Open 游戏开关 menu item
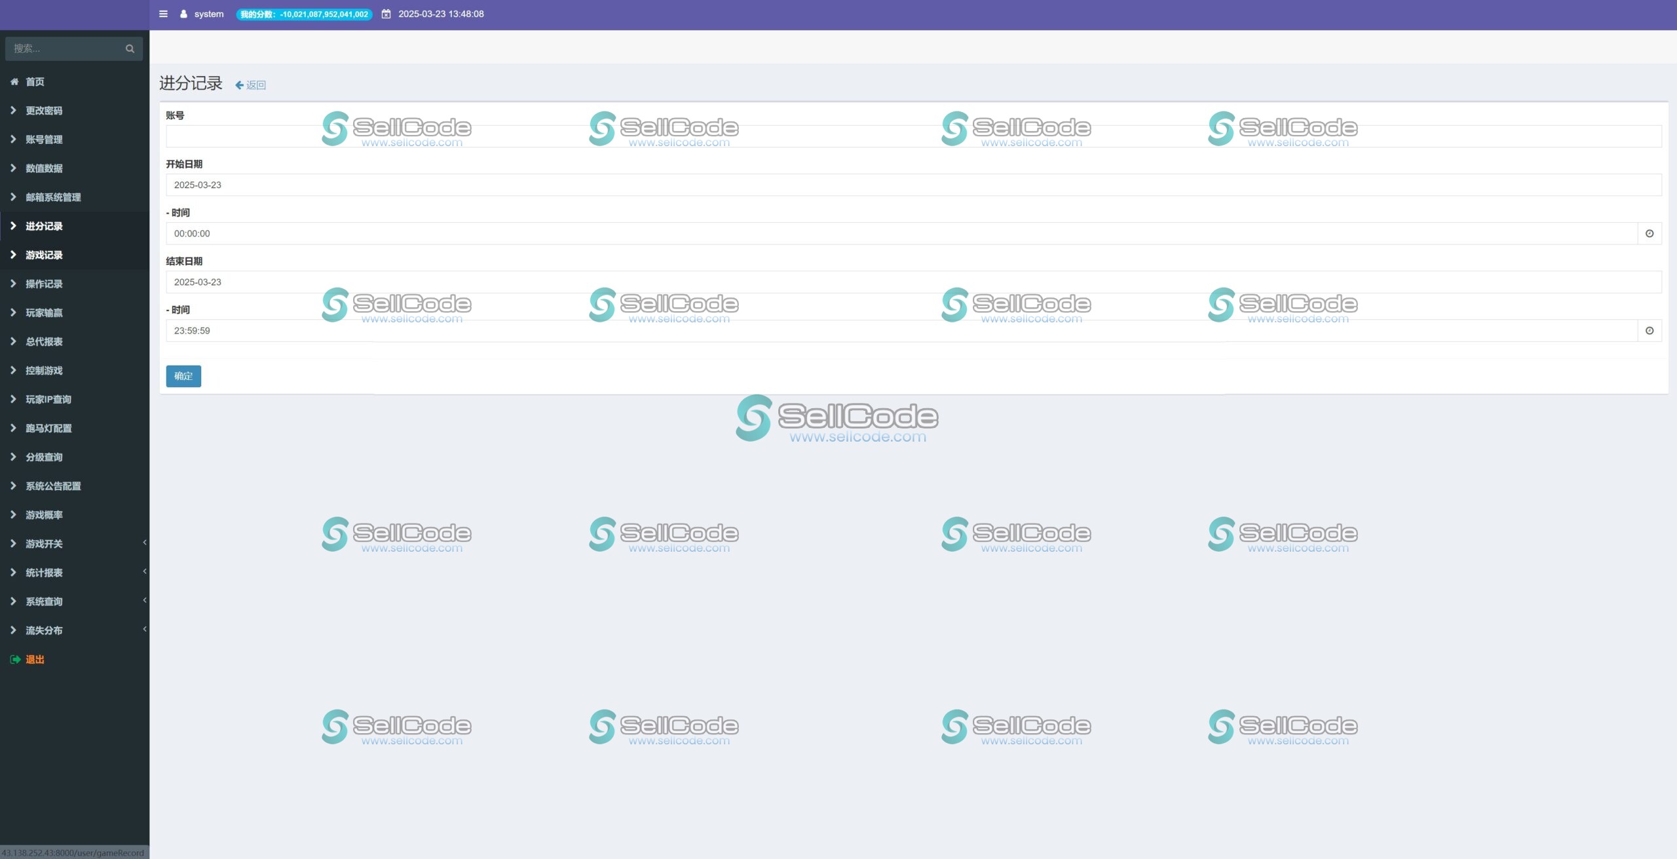Viewport: 1677px width, 859px height. 75,543
